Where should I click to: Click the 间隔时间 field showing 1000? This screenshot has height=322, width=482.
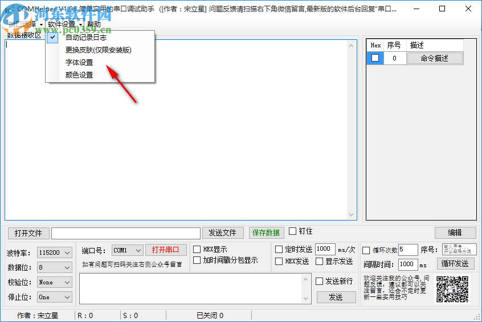click(409, 264)
